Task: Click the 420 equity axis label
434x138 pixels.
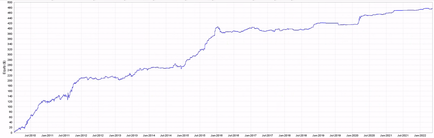Action: coord(10,24)
